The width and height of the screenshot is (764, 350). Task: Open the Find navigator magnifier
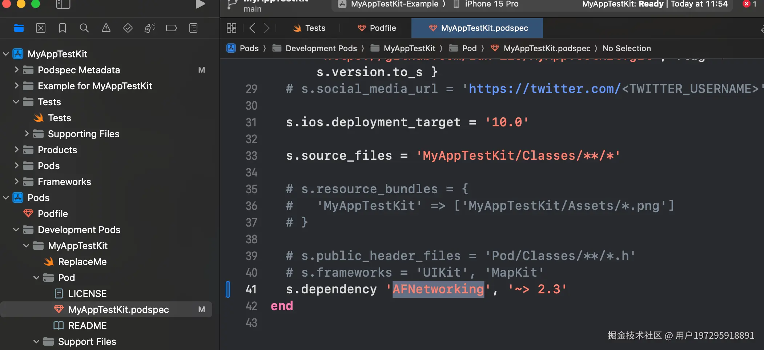tap(84, 28)
